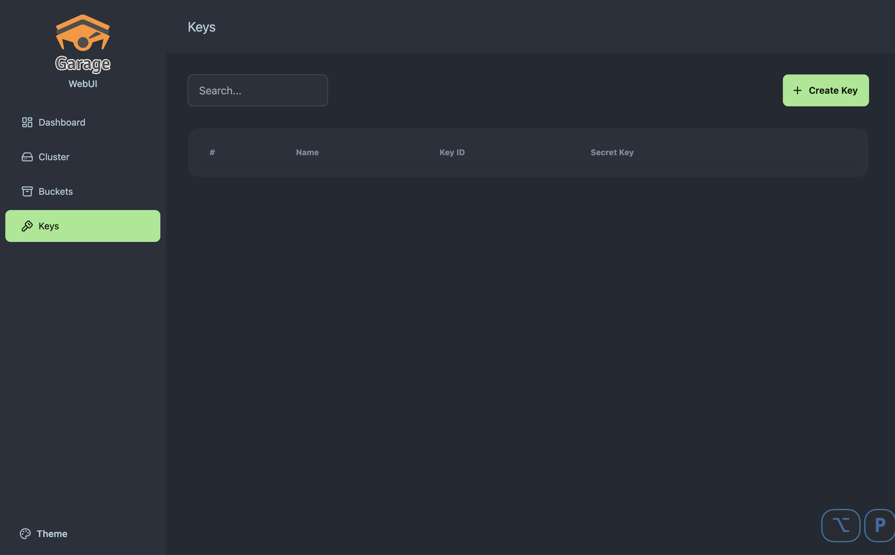895x555 pixels.
Task: Click the Secret Key column header
Action: (612, 152)
